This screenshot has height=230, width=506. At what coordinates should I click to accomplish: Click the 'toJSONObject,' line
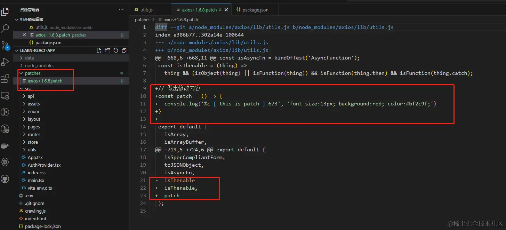(184, 165)
